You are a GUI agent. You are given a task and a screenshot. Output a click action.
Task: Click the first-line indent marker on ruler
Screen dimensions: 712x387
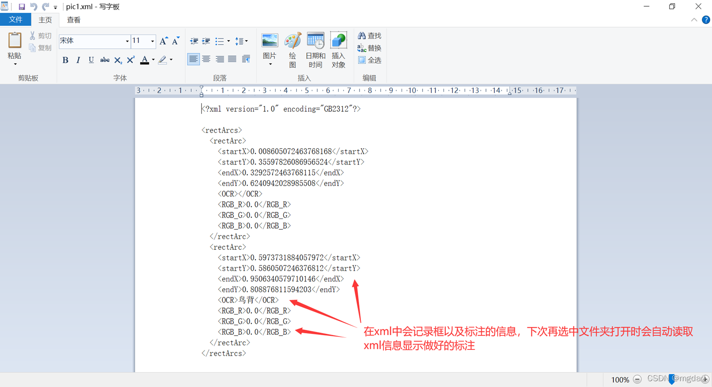pos(201,88)
